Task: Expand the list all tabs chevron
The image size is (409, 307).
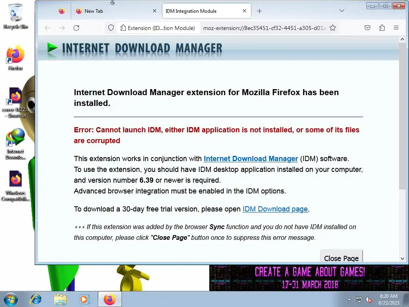Action: pyautogui.click(x=342, y=11)
